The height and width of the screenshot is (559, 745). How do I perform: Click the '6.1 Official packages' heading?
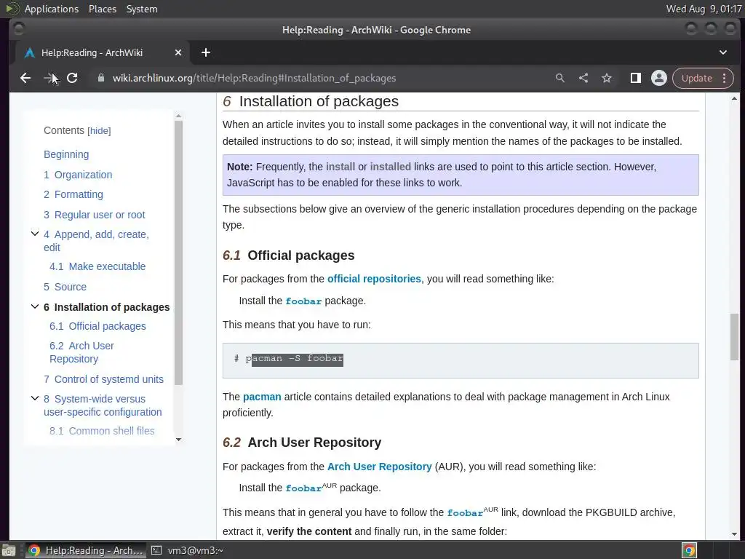(288, 255)
